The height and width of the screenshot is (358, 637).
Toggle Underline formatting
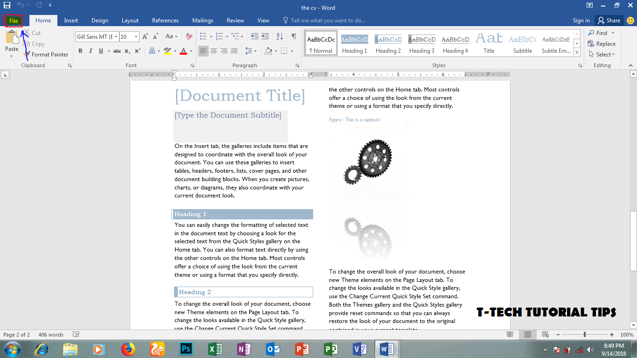101,51
